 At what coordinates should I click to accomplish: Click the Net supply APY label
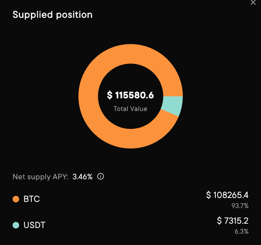[x=40, y=177]
